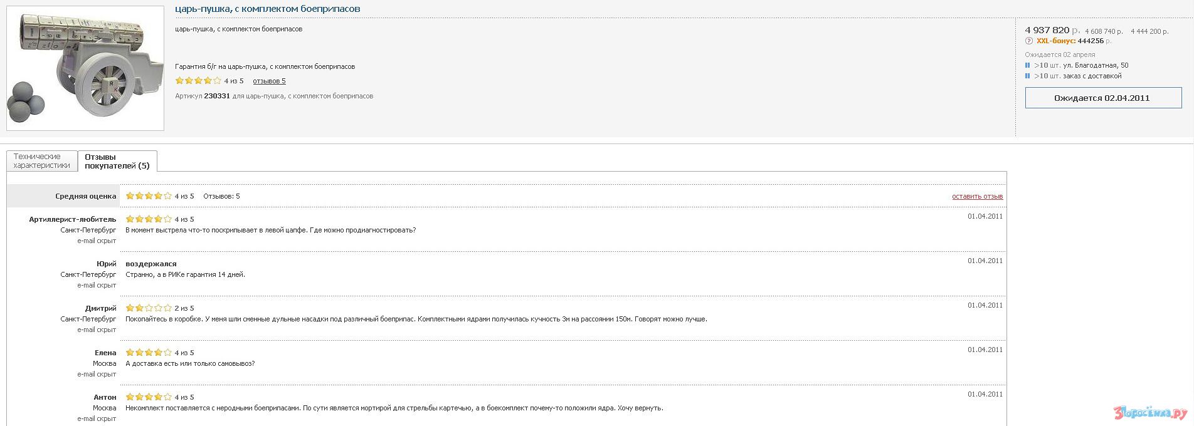Click product star rating under warranty text
This screenshot has width=1194, height=426.
[x=198, y=81]
